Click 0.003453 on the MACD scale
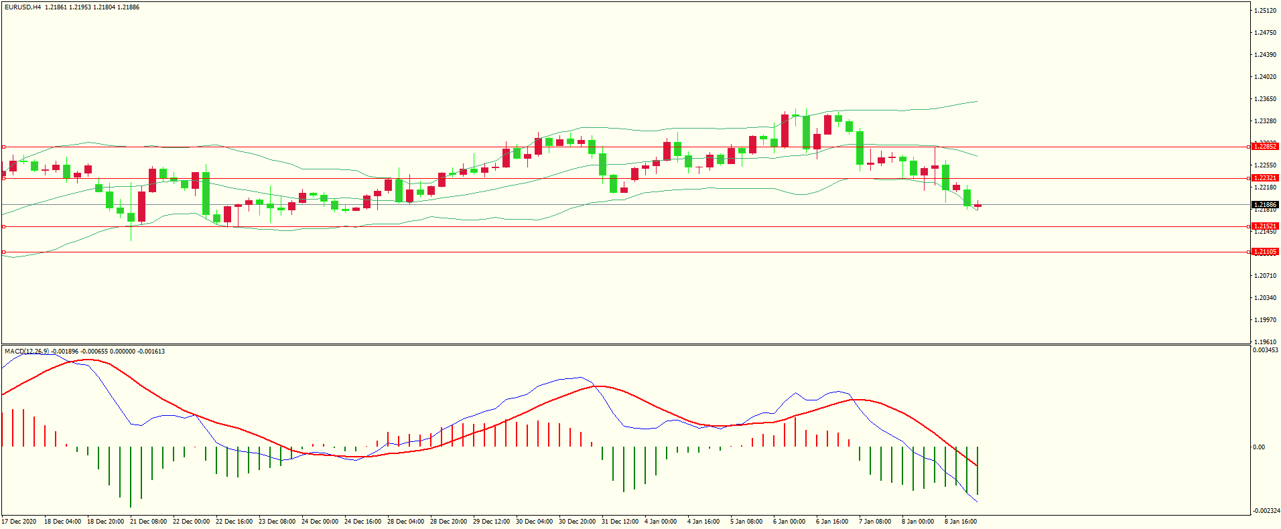Viewport: 1281px width, 529px height. [x=1265, y=350]
